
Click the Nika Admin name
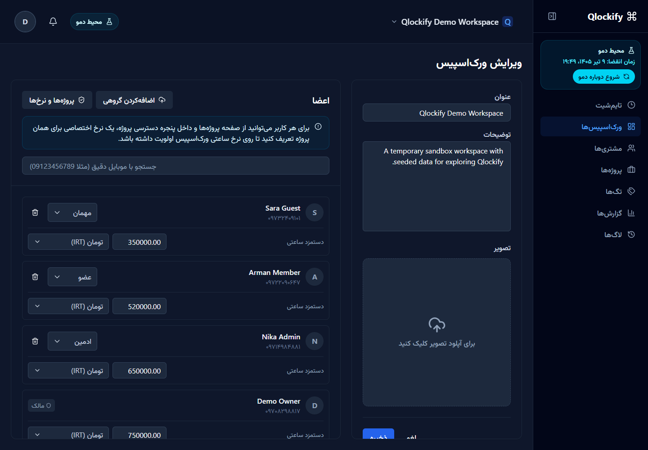281,337
